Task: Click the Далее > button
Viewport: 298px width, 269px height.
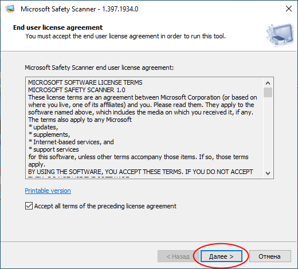Action: click(x=221, y=256)
